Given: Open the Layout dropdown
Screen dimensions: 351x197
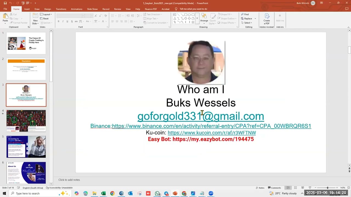Looking at the screenshot, I should (46, 14).
